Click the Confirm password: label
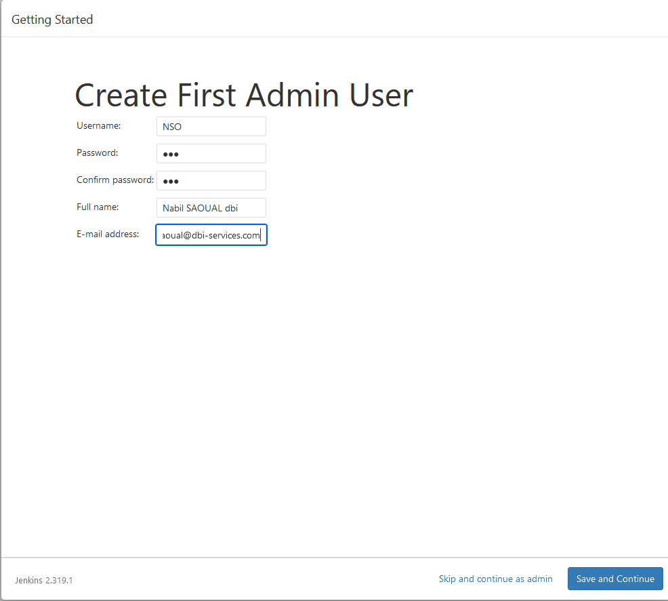This screenshot has height=601, width=668. point(115,180)
